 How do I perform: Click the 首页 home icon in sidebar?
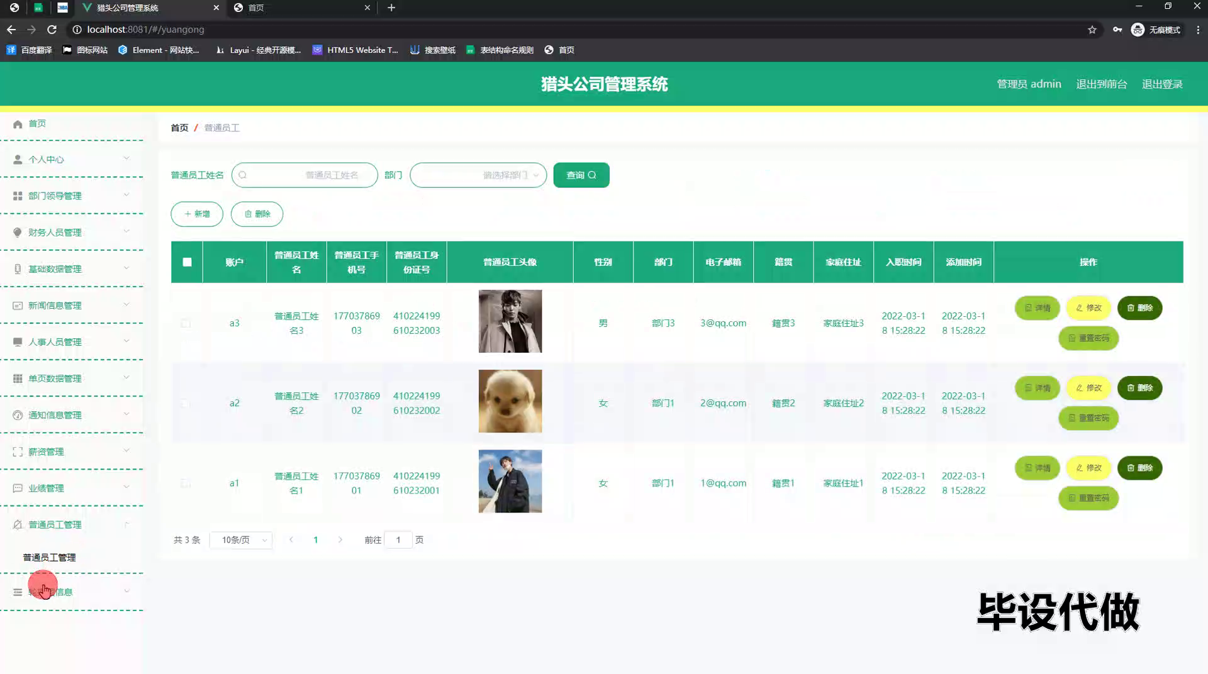pos(18,124)
